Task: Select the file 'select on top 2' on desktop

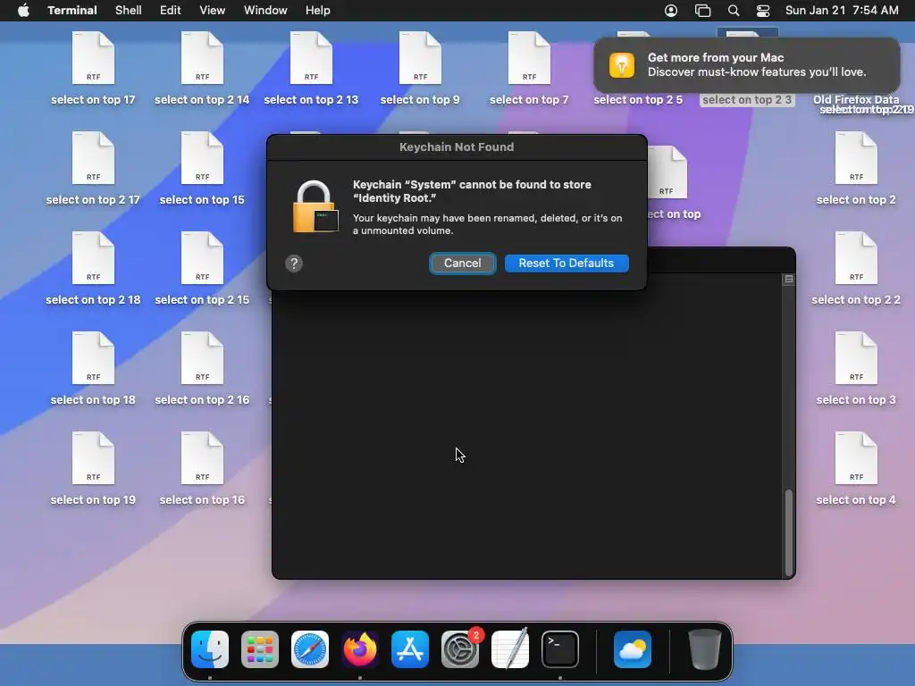Action: tap(856, 158)
